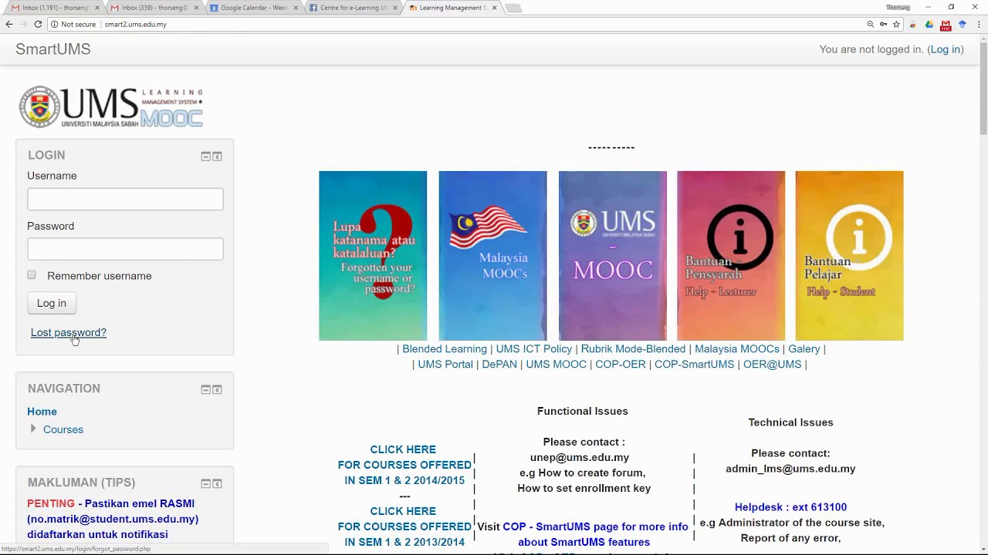Screen dimensions: 988x555
Task: Focus the Password input field
Action: coord(125,249)
